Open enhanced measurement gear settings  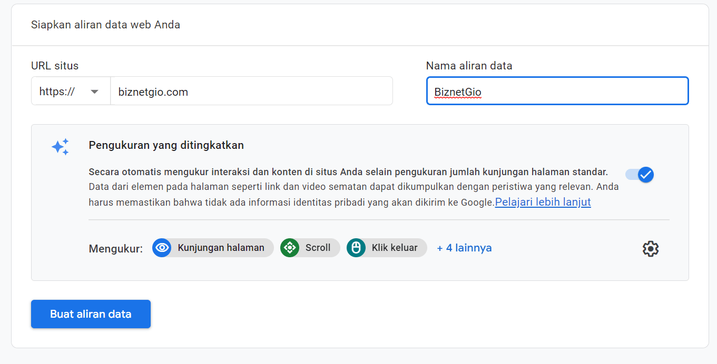pos(651,248)
